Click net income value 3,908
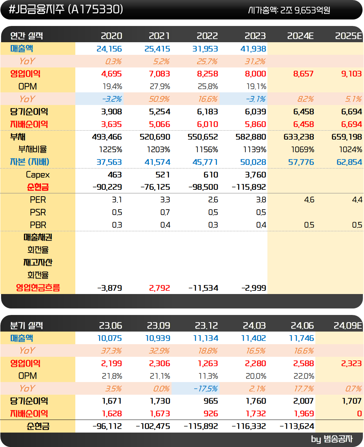The width and height of the screenshot is (364, 447). (x=111, y=111)
